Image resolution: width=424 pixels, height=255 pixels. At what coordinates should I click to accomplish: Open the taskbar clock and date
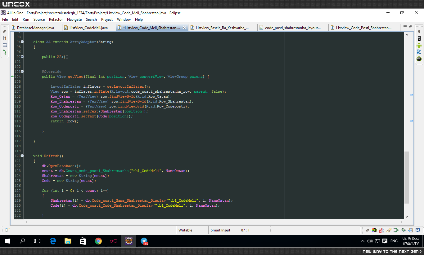coord(411,241)
